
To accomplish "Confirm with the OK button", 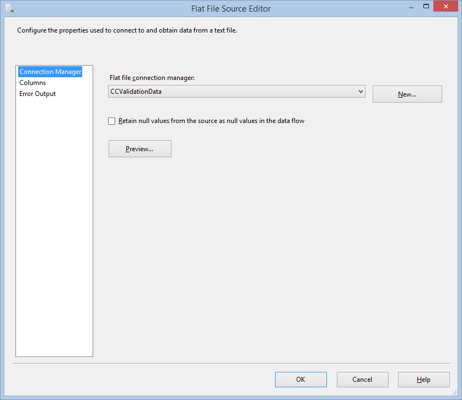I will click(x=301, y=380).
